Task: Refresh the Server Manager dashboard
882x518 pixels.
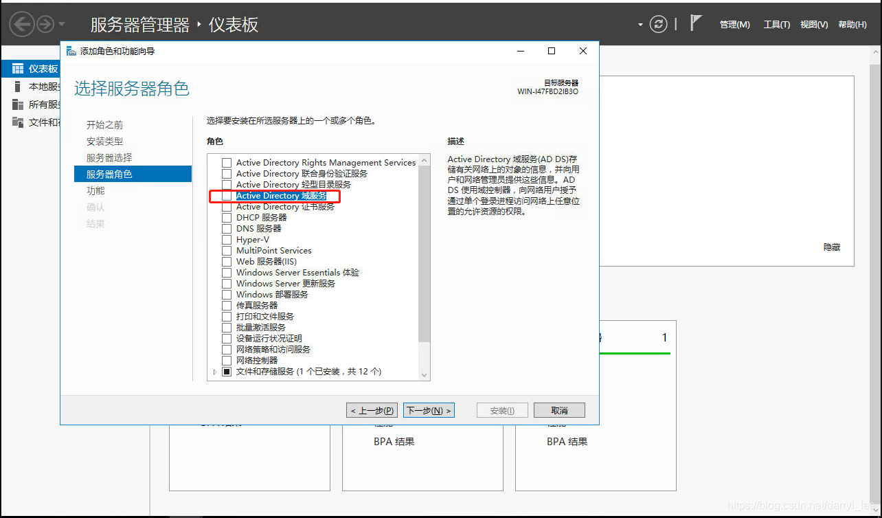Action: point(659,24)
